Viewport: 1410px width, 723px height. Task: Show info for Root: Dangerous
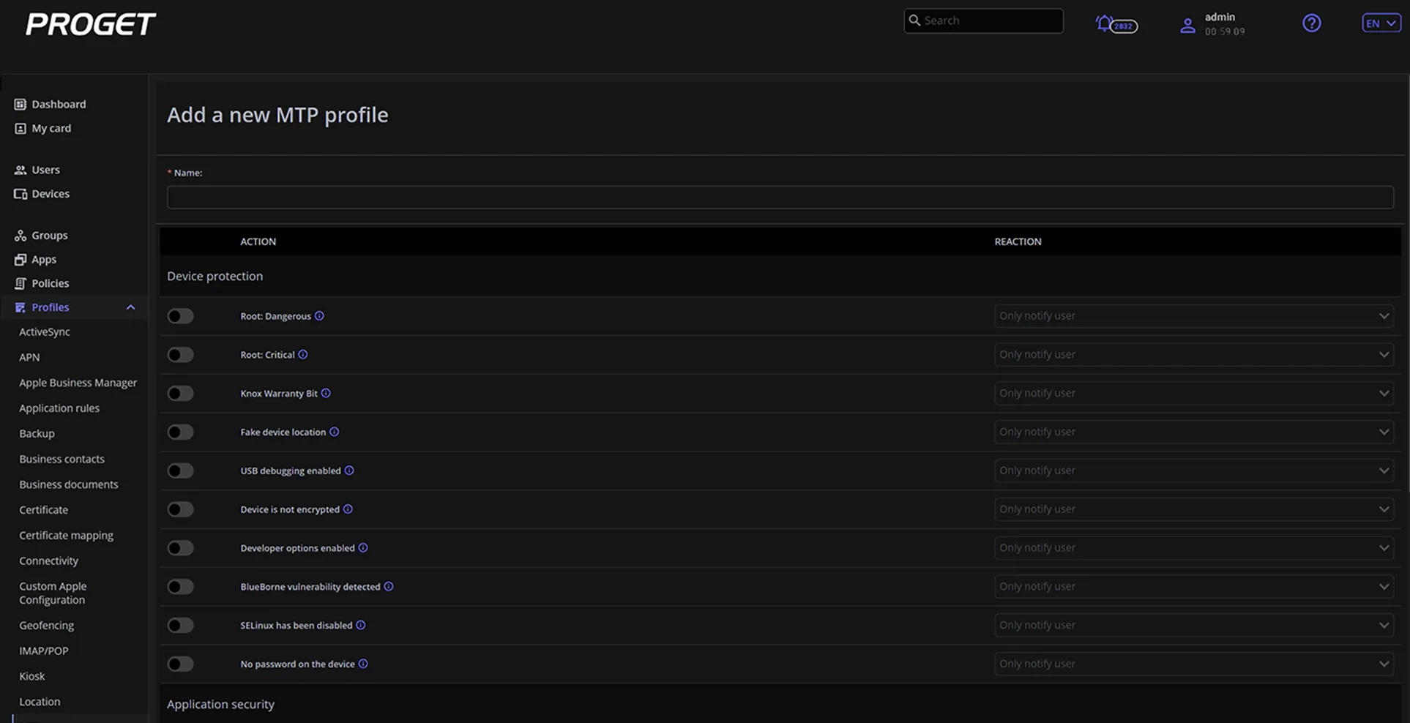[319, 316]
